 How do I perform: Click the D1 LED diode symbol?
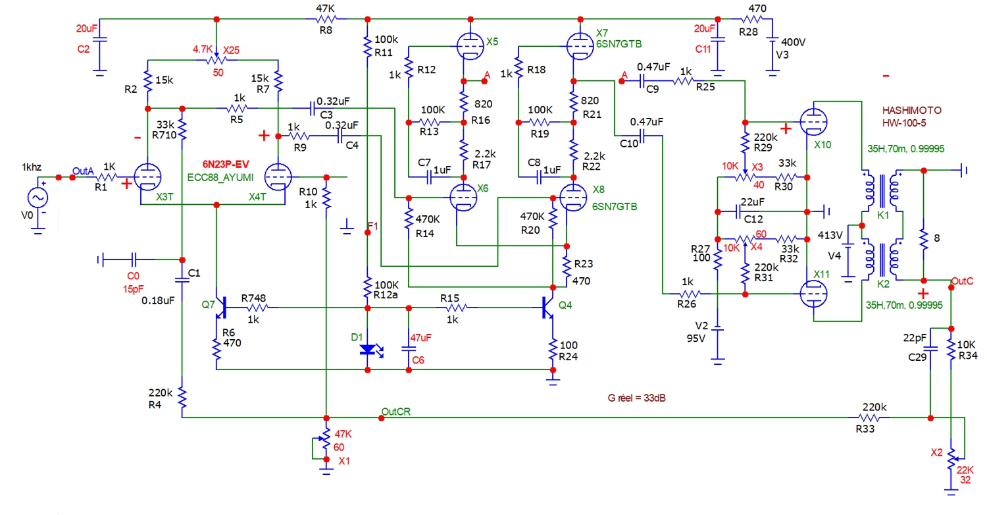367,349
